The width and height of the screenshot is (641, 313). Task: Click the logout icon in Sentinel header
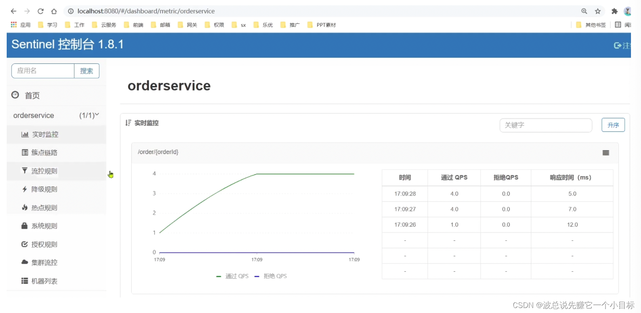coord(617,45)
